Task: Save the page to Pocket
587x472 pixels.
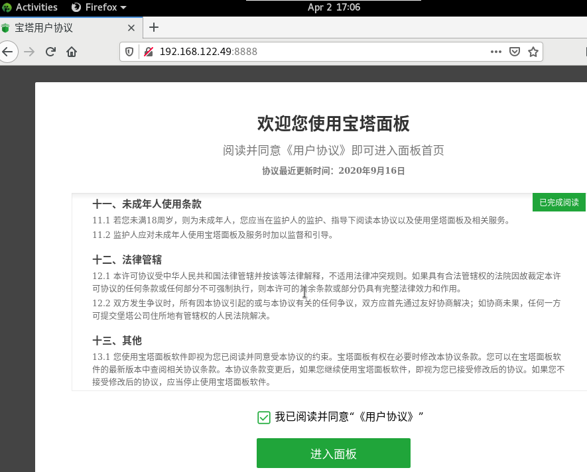Action: (x=515, y=51)
